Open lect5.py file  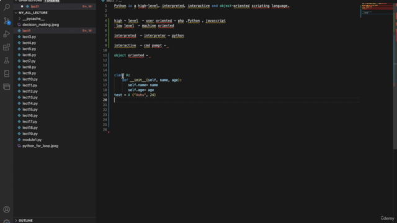29,49
